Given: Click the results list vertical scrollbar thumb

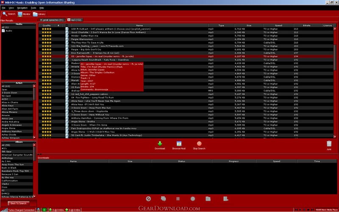Looking at the screenshot, I should 335,57.
